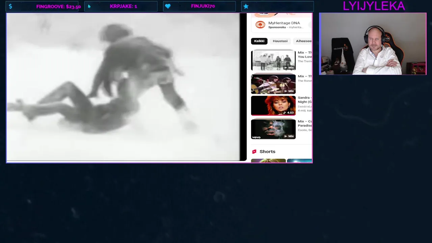Click the Shorts section heading

(267, 152)
